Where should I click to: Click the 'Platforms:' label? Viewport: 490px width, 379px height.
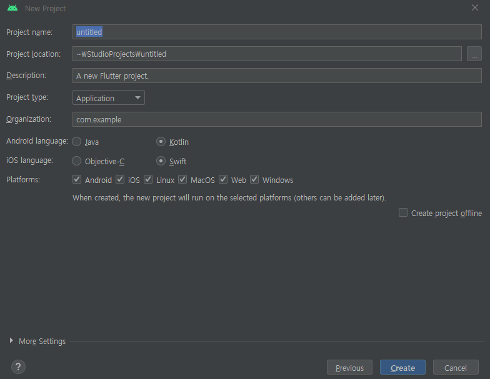[x=23, y=180]
